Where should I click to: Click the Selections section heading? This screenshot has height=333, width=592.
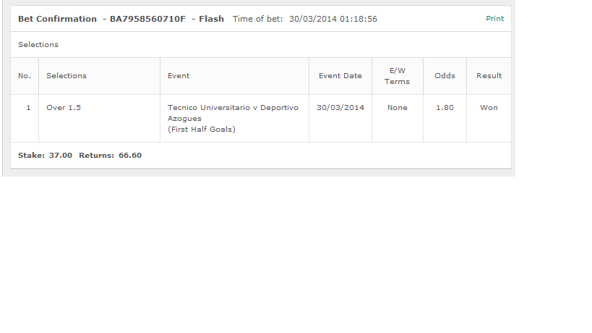coord(38,45)
